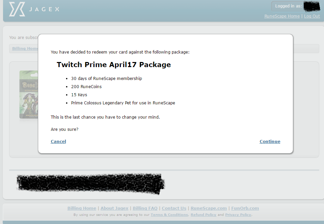Click 'This is the last chance' message
Image resolution: width=324 pixels, height=224 pixels.
[105, 117]
